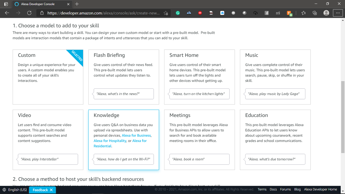Image resolution: width=345 pixels, height=194 pixels.
Task: Open the bar chart extension icon
Action: pos(278,13)
